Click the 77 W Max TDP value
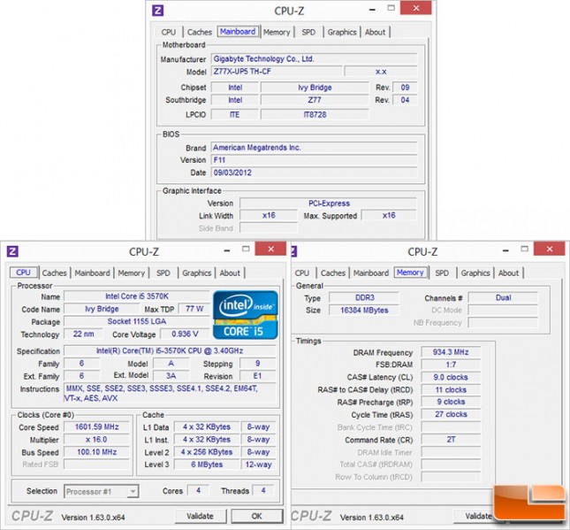Viewport: 570px width, 530px height. tap(194, 309)
